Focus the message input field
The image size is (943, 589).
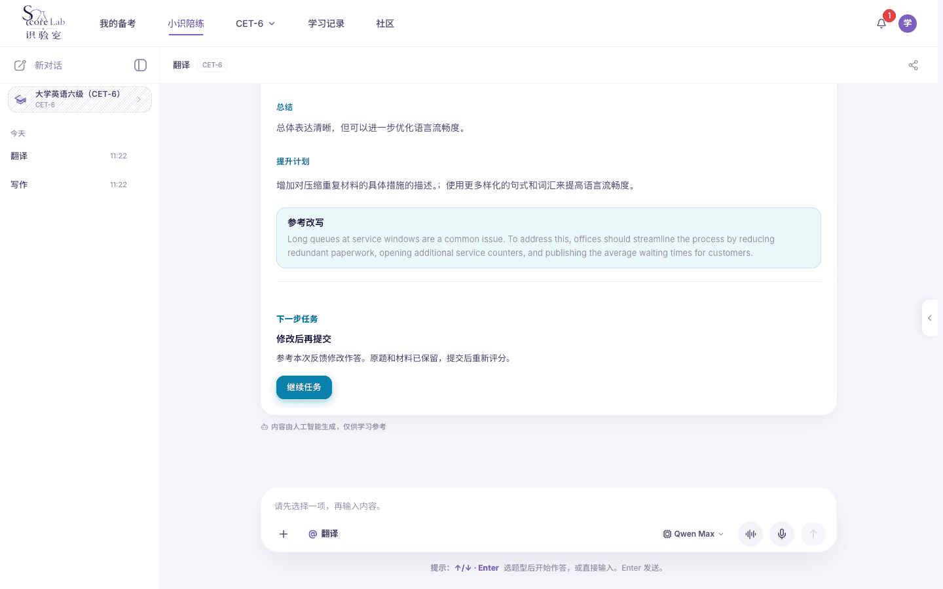(x=549, y=506)
